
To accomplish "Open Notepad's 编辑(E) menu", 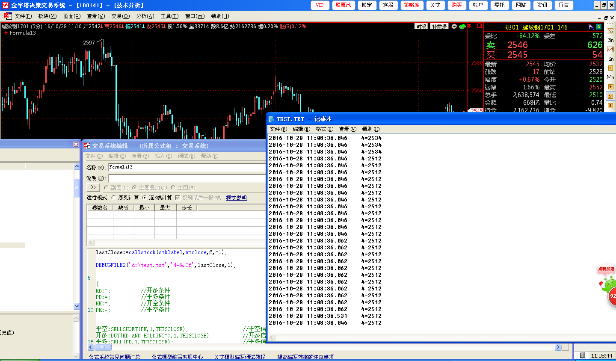I will (x=302, y=129).
